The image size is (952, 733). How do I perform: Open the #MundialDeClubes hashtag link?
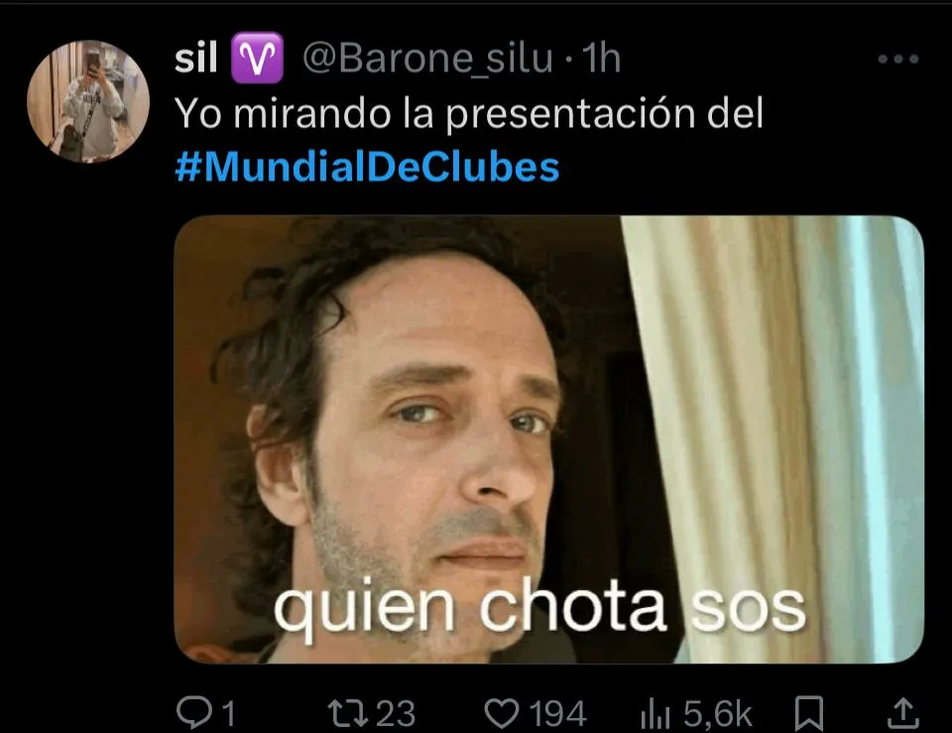367,167
